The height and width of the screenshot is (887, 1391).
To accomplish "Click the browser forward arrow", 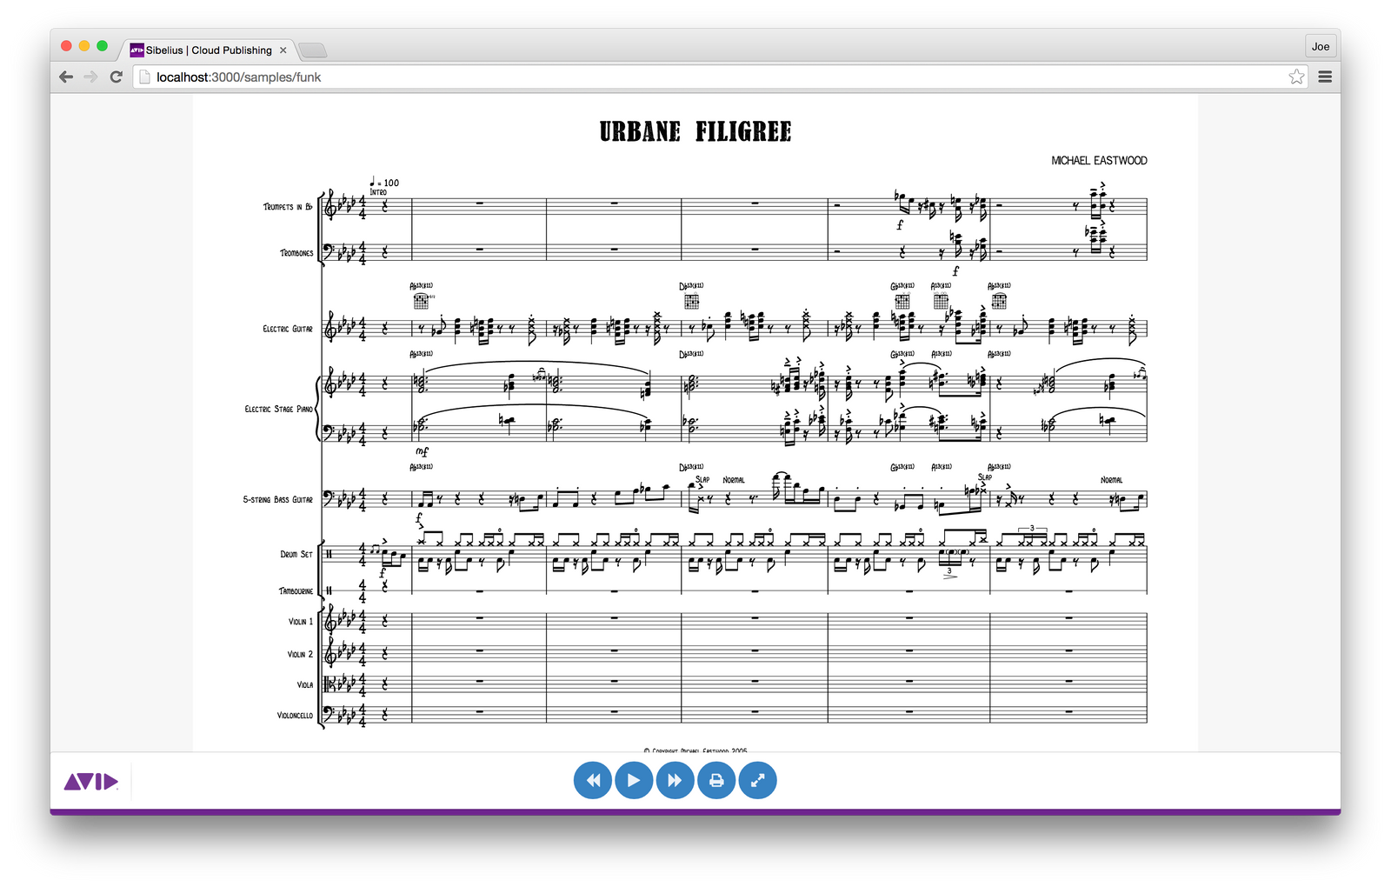I will (x=90, y=77).
